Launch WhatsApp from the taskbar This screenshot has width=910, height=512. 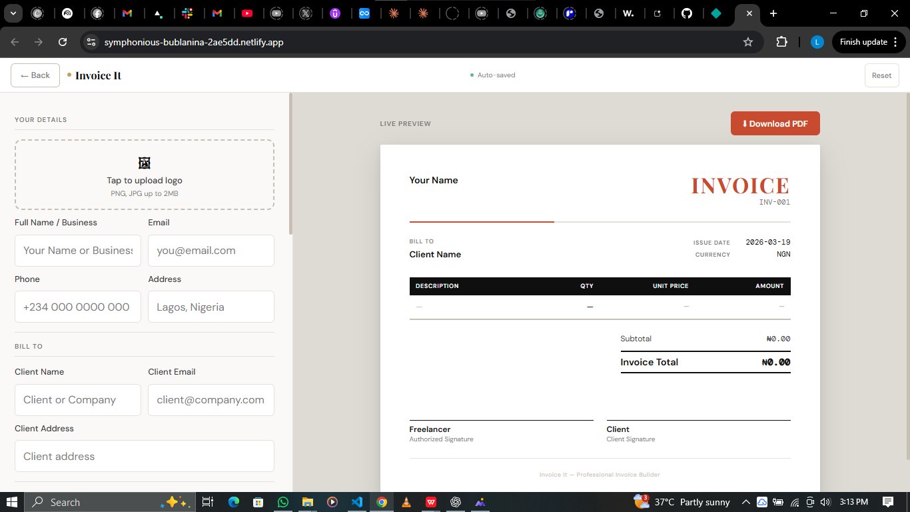coord(283,502)
